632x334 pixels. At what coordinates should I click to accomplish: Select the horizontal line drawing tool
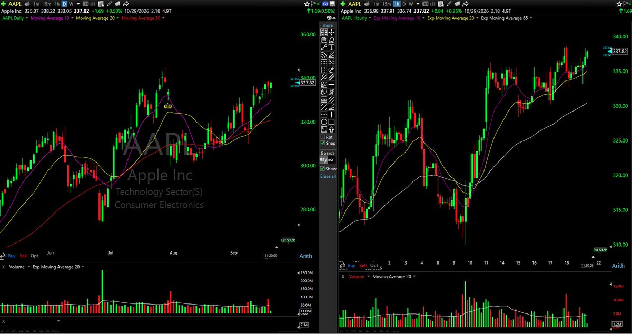click(332, 84)
